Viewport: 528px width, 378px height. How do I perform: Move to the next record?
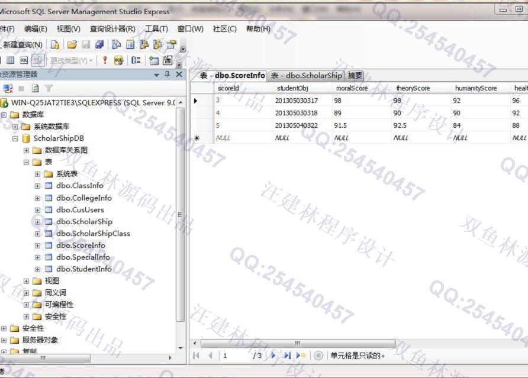[x=273, y=356]
